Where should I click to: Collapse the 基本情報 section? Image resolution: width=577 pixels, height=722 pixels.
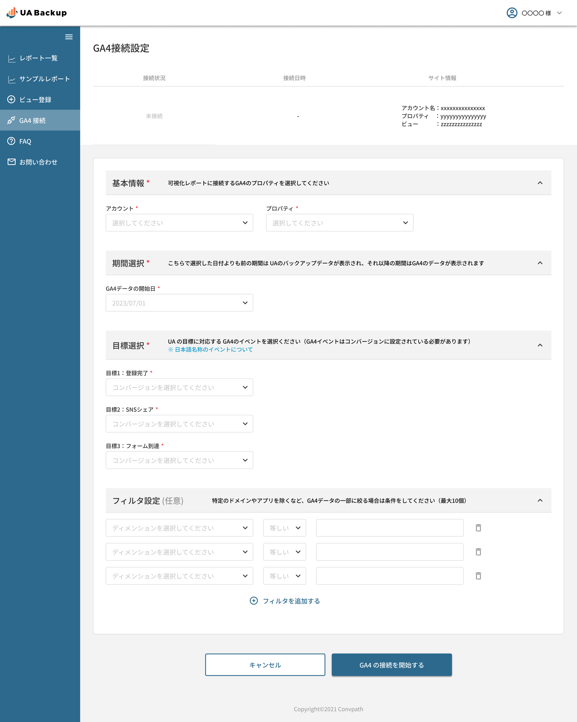click(540, 183)
